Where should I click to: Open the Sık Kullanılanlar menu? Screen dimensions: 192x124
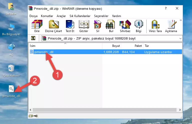(x=80, y=16)
